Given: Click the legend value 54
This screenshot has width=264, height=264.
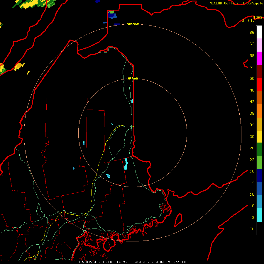Looking at the screenshot, I should click(x=252, y=67).
